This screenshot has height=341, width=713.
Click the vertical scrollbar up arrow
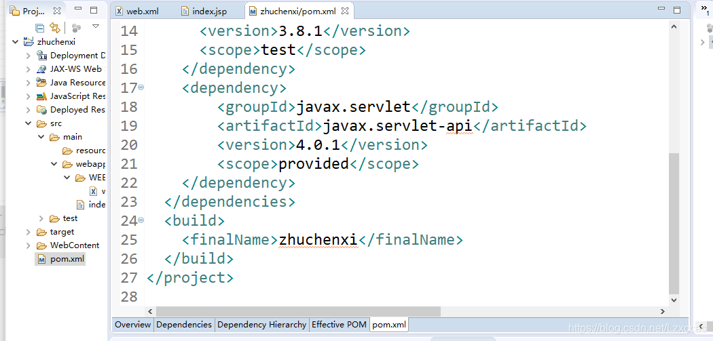pos(674,27)
